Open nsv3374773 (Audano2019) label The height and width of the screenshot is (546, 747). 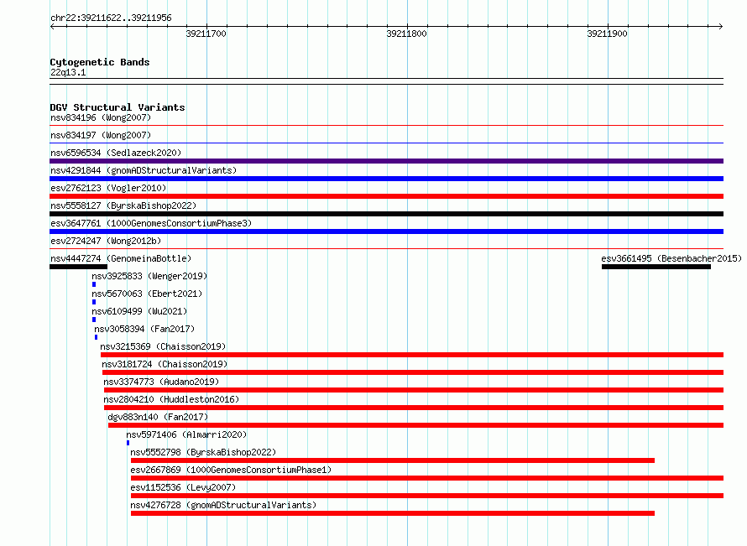click(x=161, y=382)
